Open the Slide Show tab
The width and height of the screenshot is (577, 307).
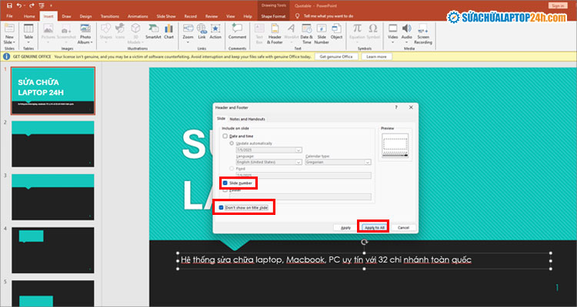(x=166, y=16)
